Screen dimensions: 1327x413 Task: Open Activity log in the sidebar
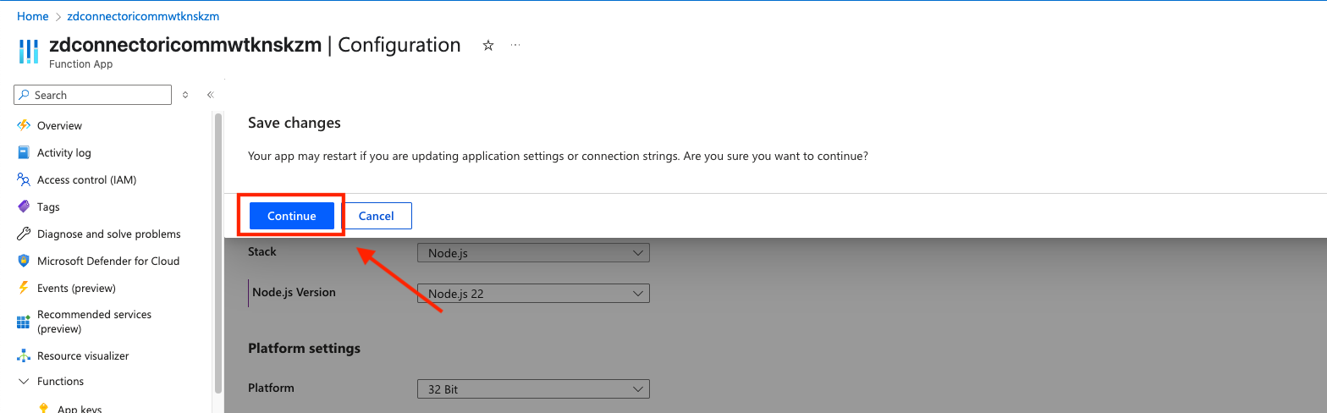[x=63, y=152]
